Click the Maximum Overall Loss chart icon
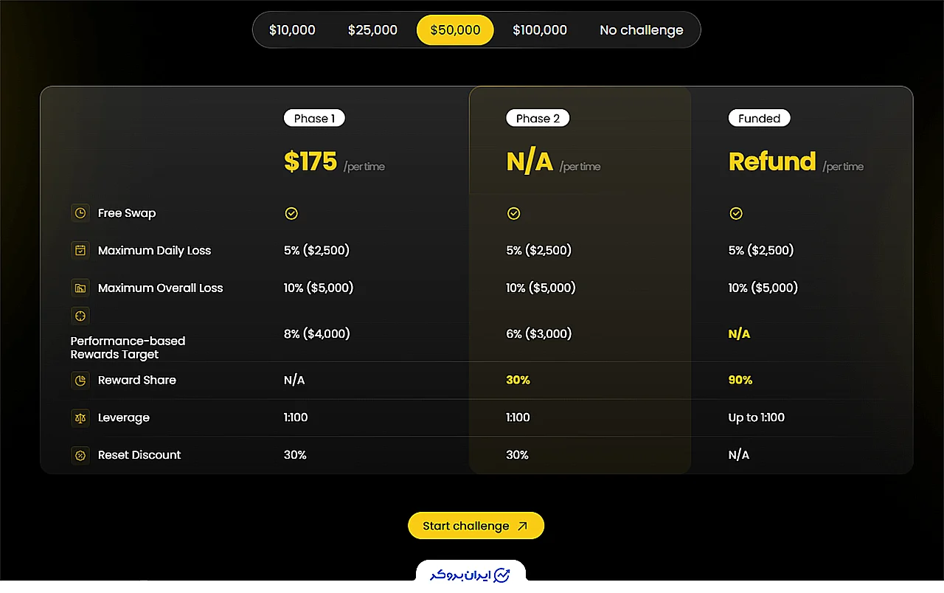This screenshot has height=593, width=944. tap(80, 288)
